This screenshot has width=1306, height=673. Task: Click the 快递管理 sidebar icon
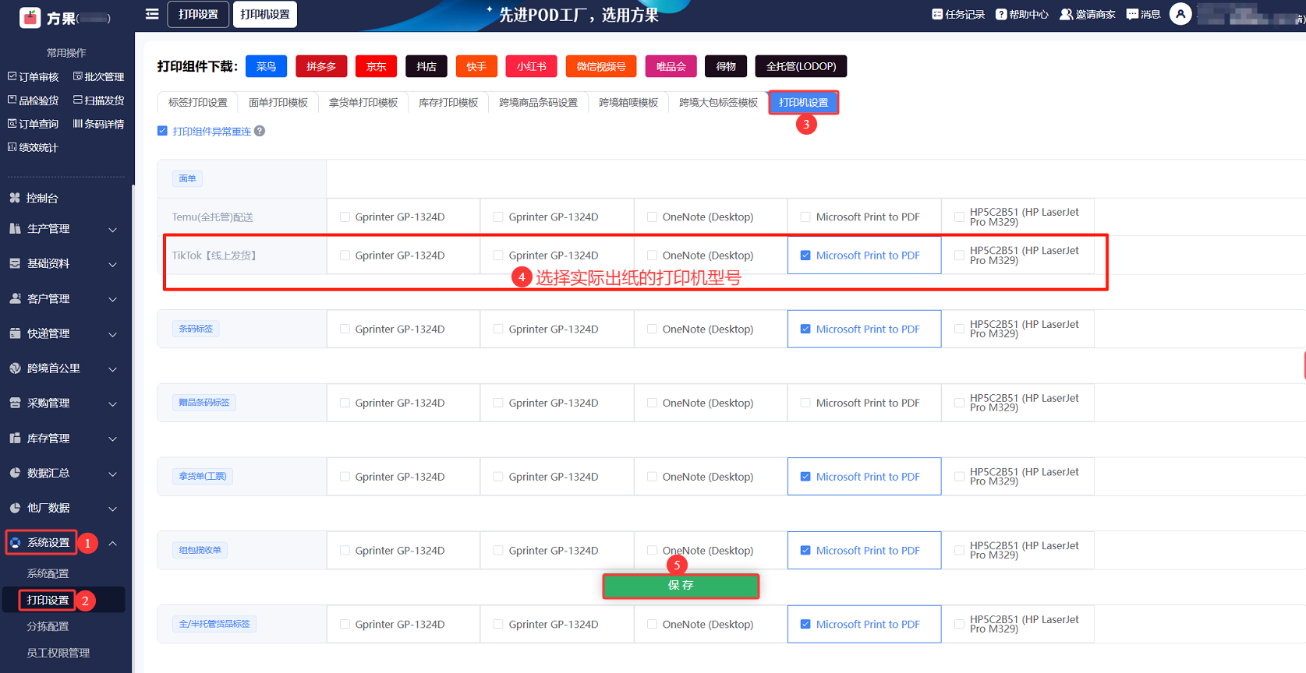coord(15,333)
